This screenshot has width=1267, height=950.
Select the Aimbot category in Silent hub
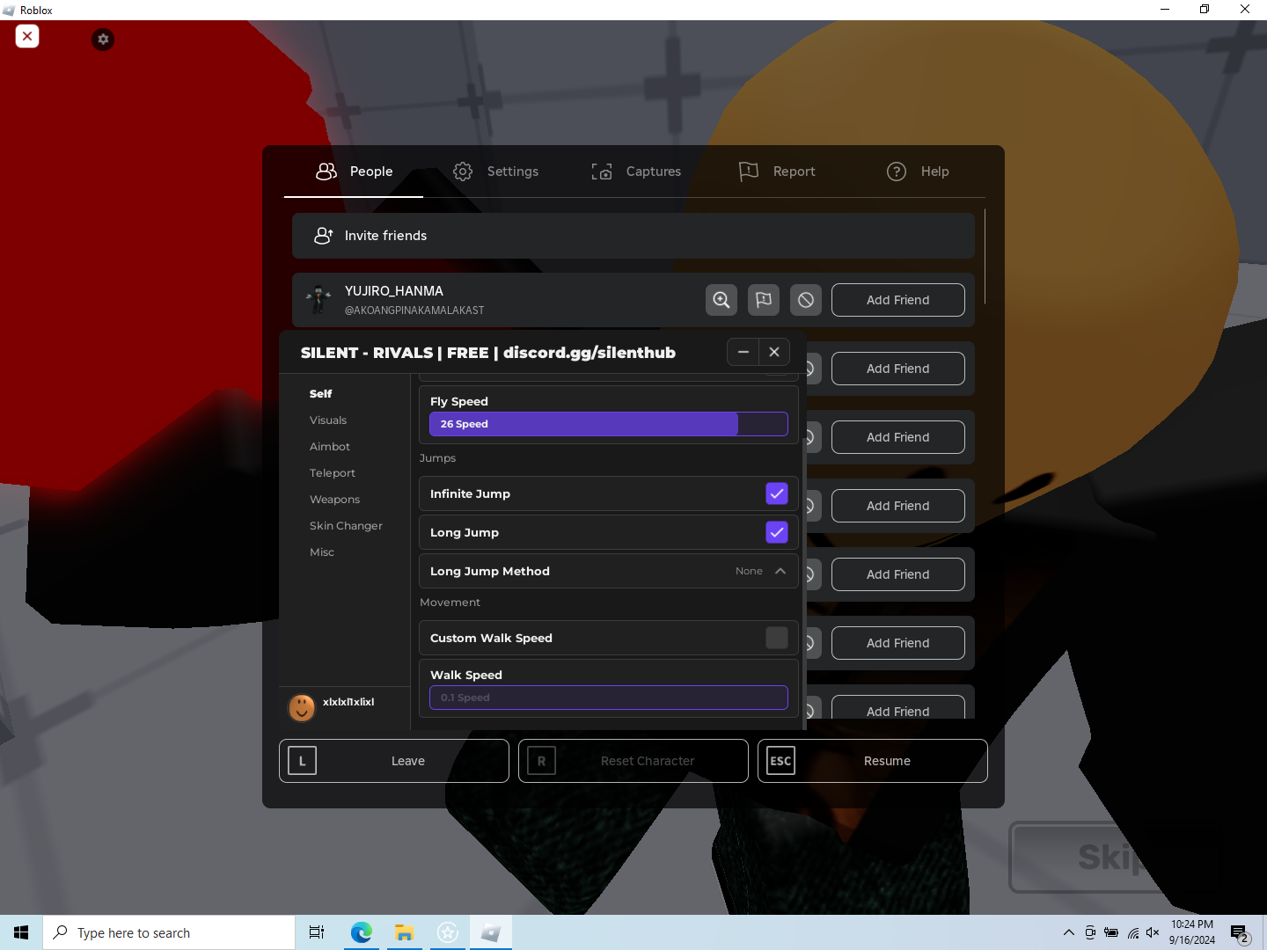pyautogui.click(x=330, y=447)
